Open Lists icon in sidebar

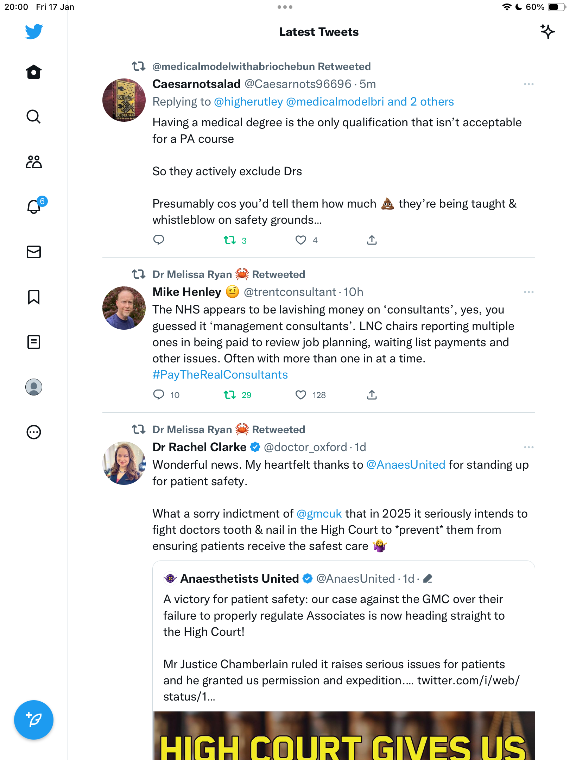34,342
